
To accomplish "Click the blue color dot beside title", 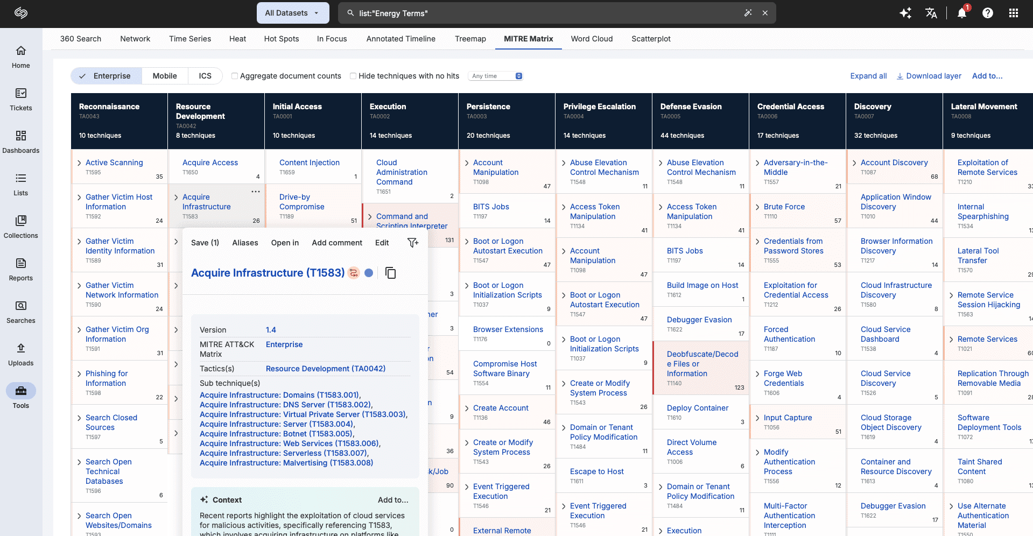I will point(369,273).
